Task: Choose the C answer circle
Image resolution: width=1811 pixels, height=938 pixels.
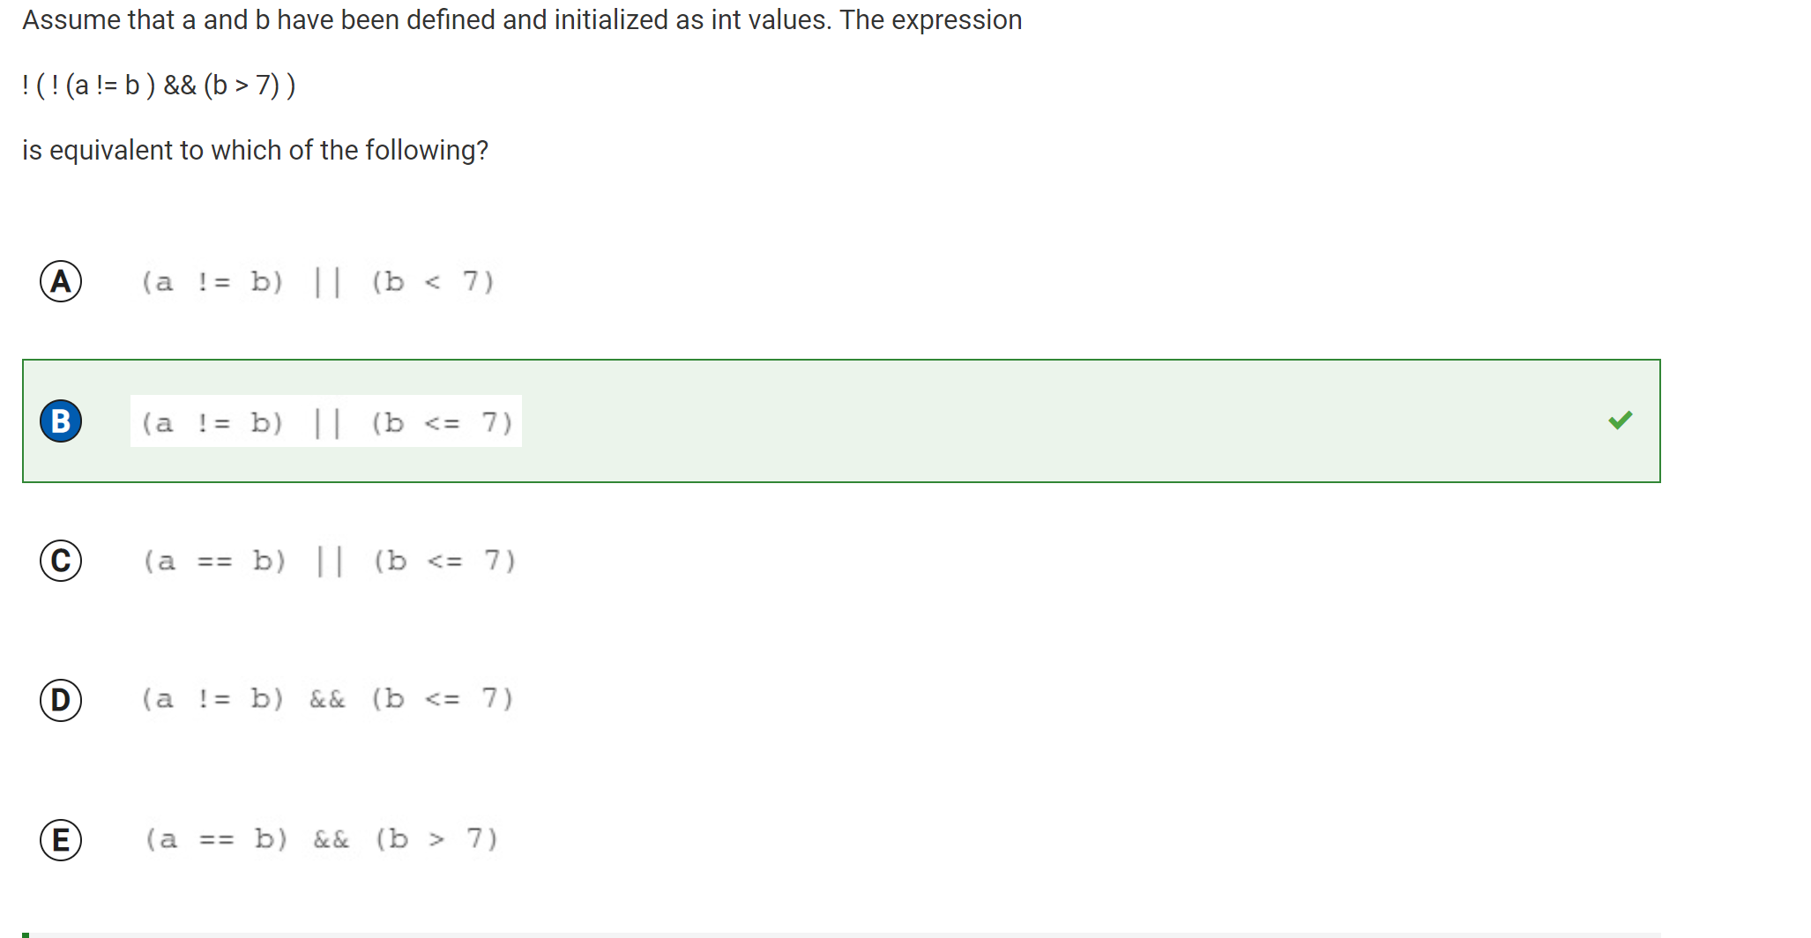Action: [61, 561]
